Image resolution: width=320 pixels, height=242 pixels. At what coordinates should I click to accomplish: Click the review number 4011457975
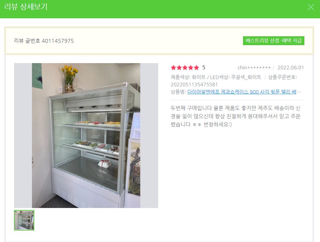58,41
